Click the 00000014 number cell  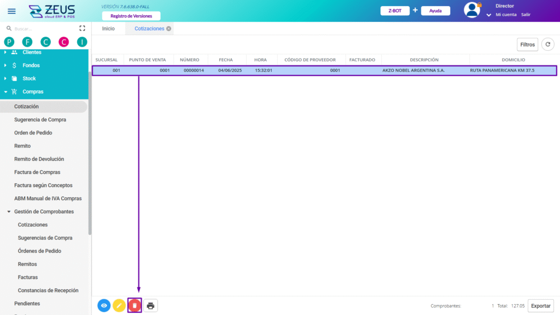pyautogui.click(x=194, y=71)
